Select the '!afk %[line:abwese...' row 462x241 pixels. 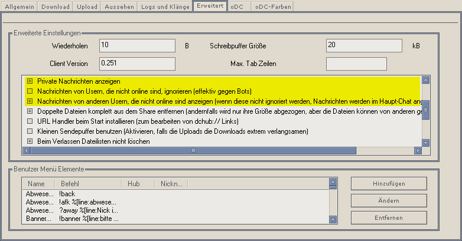coord(175,202)
